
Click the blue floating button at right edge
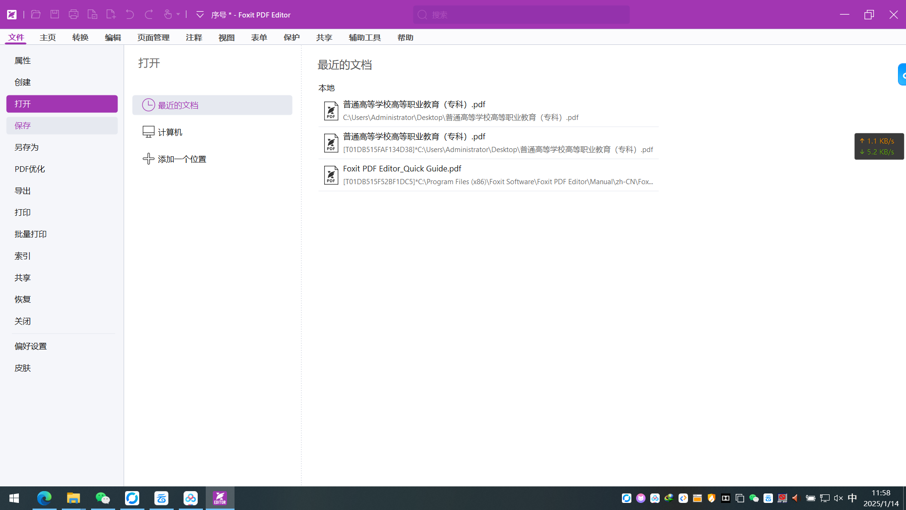coord(902,75)
